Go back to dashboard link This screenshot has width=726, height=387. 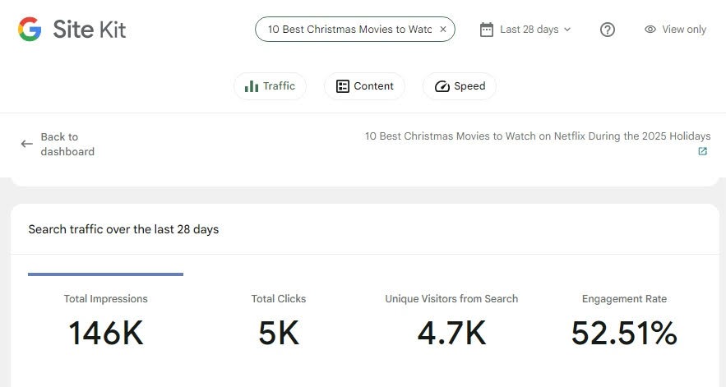pos(67,144)
